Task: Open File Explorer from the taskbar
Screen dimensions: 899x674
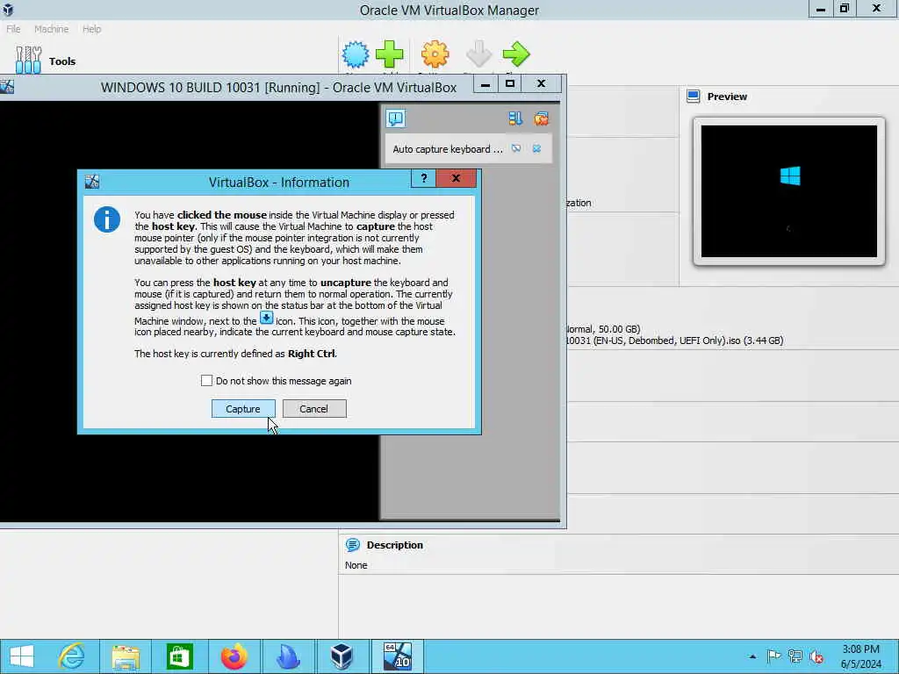Action: pyautogui.click(x=126, y=656)
